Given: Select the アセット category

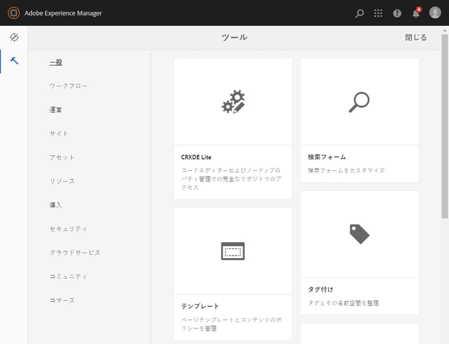Looking at the screenshot, I should pyautogui.click(x=62, y=158).
